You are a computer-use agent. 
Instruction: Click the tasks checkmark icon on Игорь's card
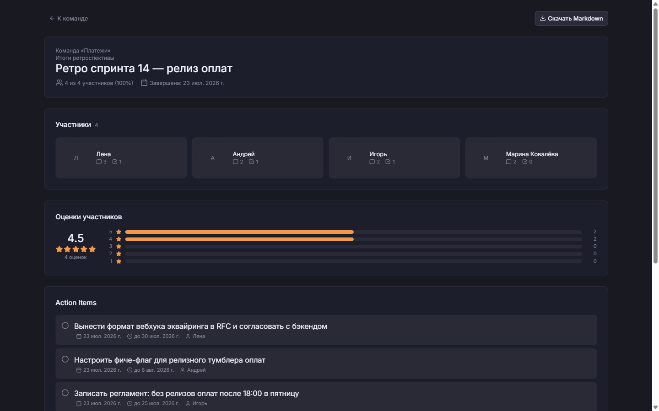click(388, 162)
